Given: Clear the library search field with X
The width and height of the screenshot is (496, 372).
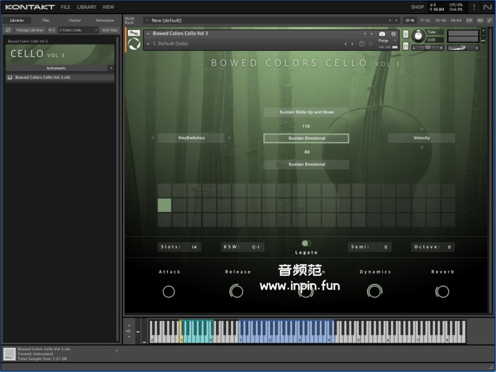Looking at the screenshot, I should [96, 30].
